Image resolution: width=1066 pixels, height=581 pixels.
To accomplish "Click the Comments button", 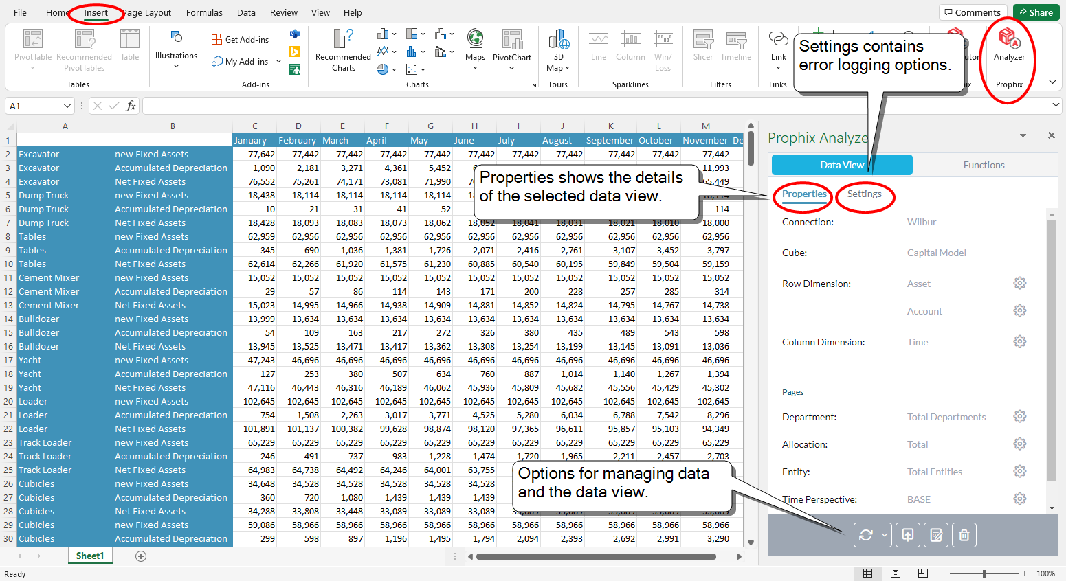I will 973,12.
